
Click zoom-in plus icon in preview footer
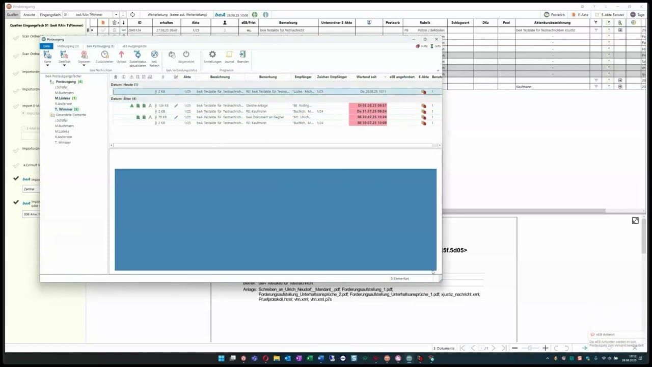point(545,348)
